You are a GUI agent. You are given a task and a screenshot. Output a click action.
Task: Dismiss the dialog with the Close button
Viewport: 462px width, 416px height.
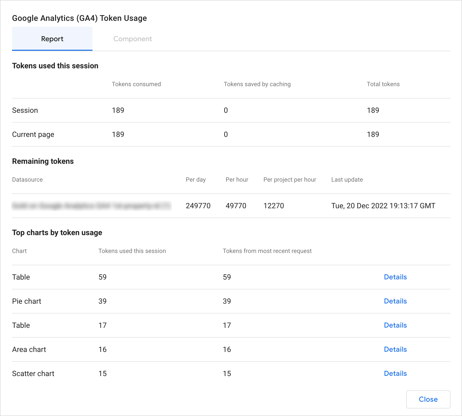click(x=428, y=399)
